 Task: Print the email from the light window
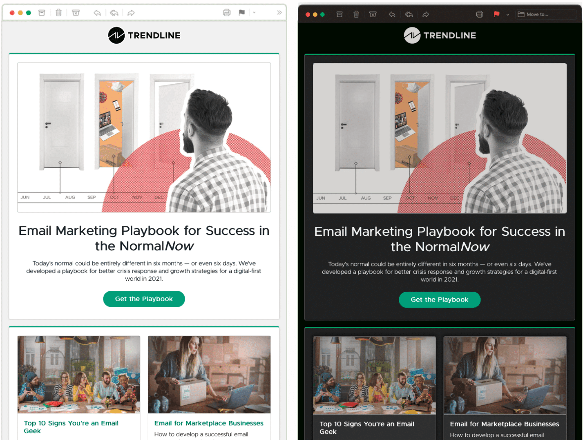[x=227, y=13]
